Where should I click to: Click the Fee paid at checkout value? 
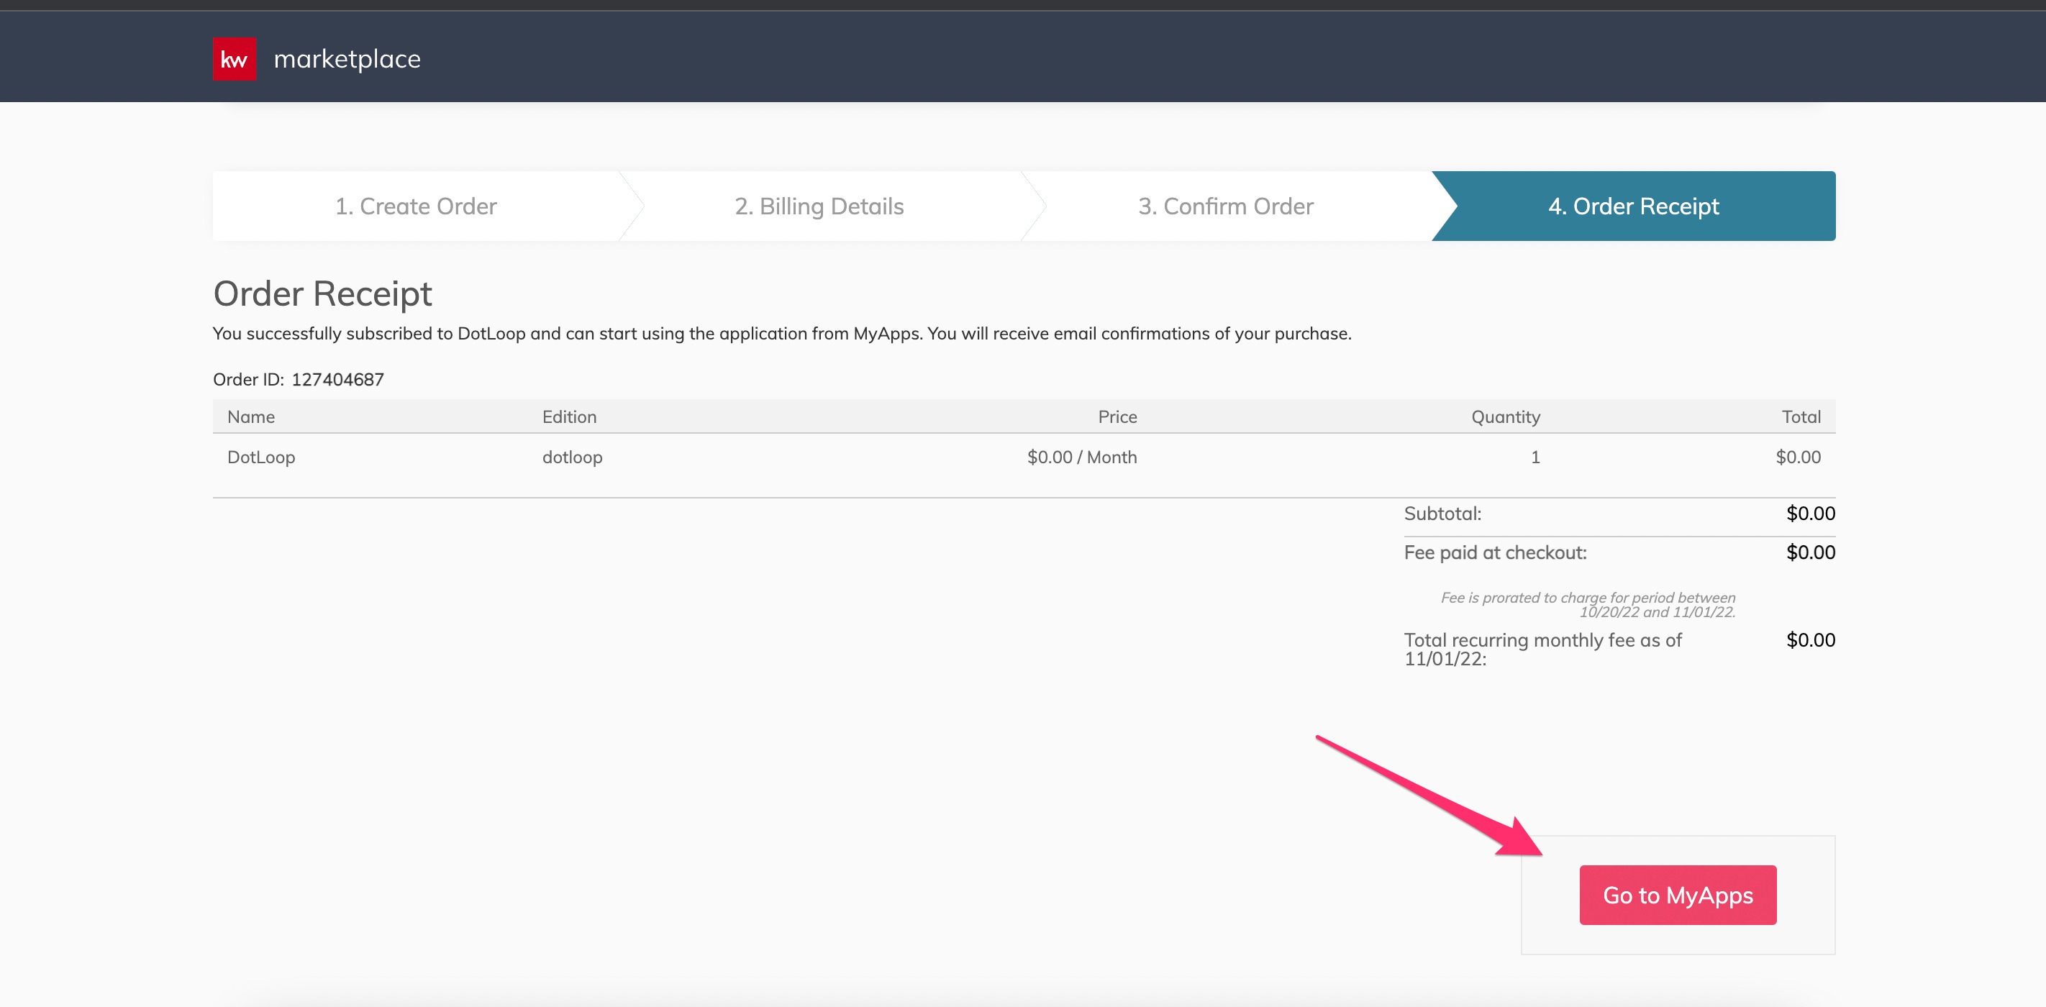point(1811,552)
